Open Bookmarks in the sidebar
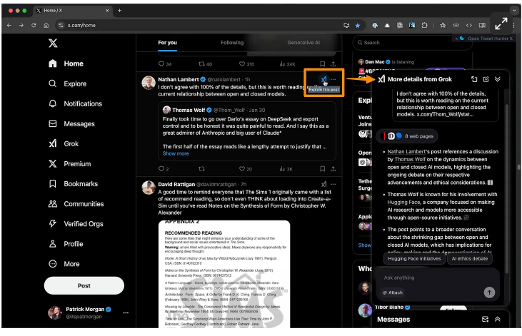 pos(73,183)
